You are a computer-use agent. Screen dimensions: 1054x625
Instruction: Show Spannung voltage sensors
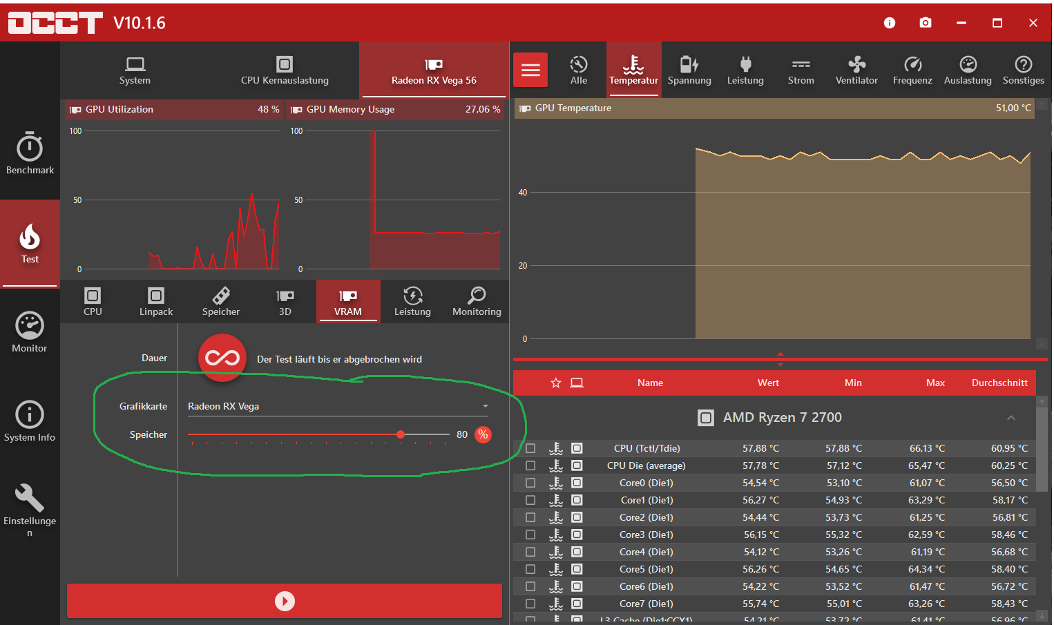coord(689,70)
